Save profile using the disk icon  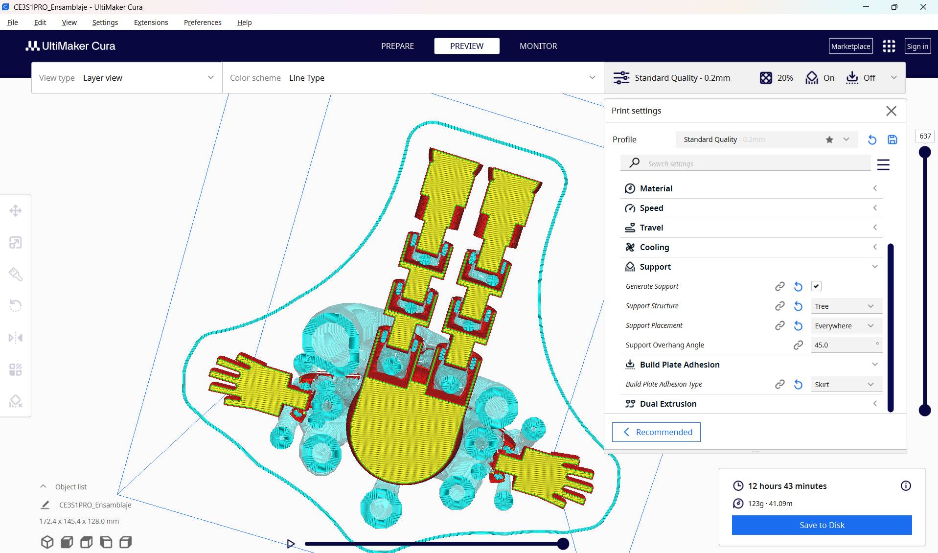click(x=892, y=139)
